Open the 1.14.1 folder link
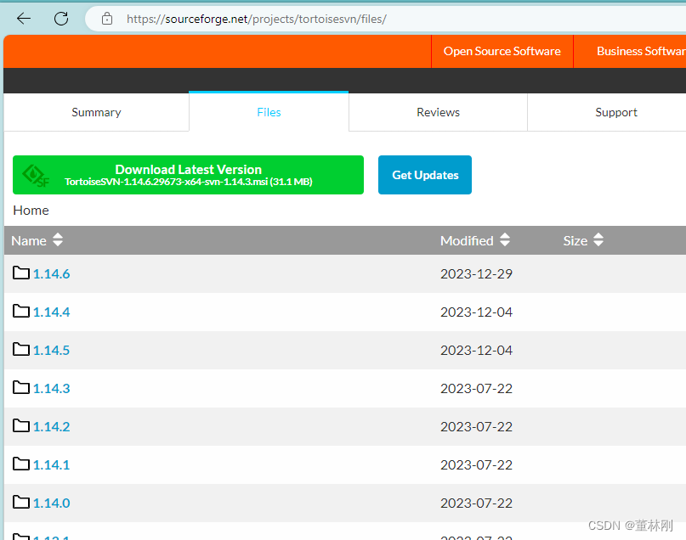 51,464
